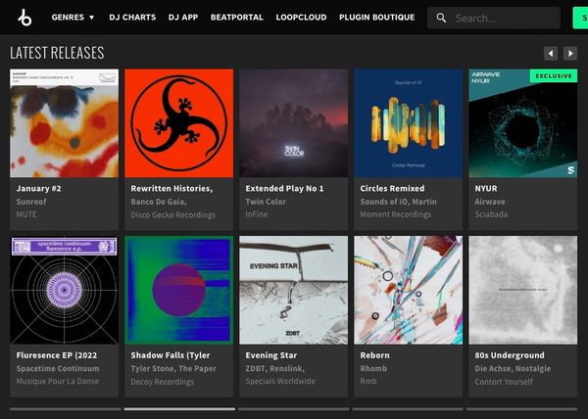The height and width of the screenshot is (419, 588).
Task: Click the Beatport logo icon
Action: tap(24, 18)
